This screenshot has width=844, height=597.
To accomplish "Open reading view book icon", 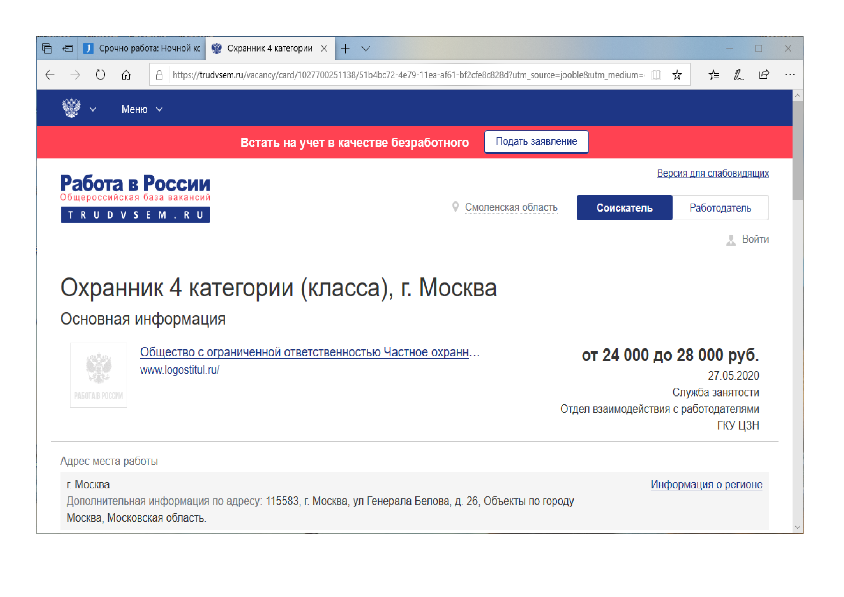I will (x=656, y=76).
